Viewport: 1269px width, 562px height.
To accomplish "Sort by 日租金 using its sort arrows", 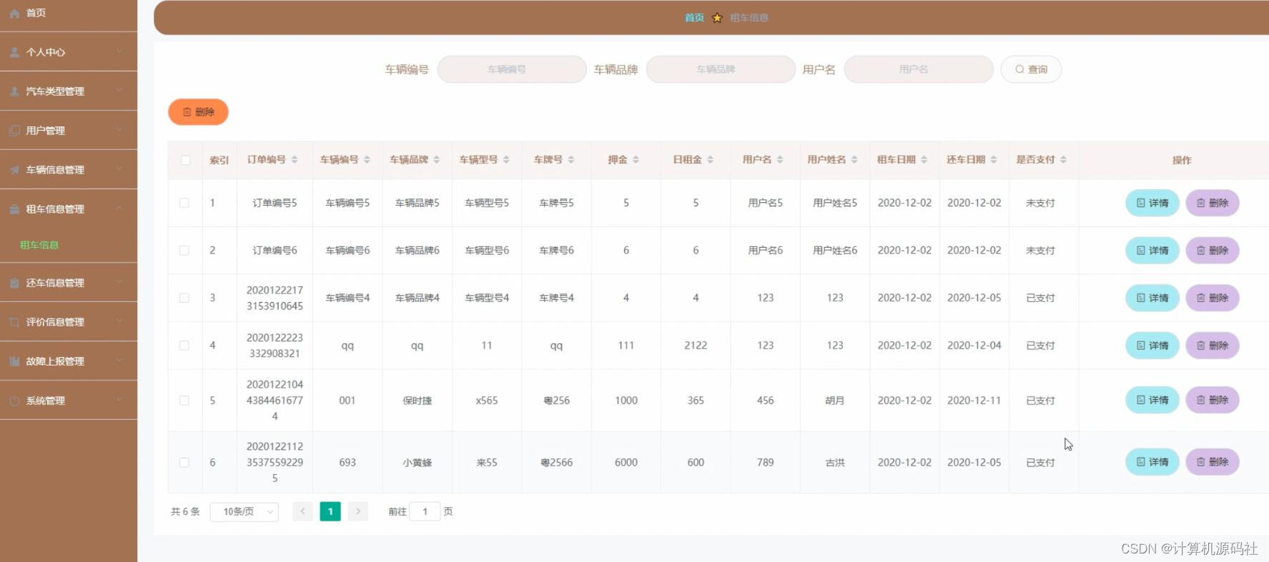I will point(710,160).
